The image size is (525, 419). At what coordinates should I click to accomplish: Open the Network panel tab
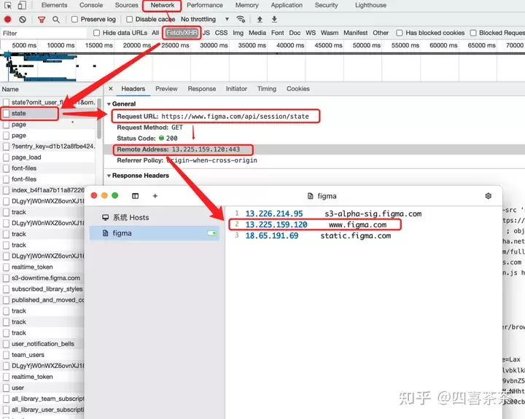tap(163, 5)
